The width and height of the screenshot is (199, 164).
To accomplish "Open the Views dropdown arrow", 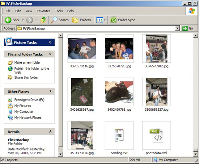I will pyautogui.click(x=105, y=20).
